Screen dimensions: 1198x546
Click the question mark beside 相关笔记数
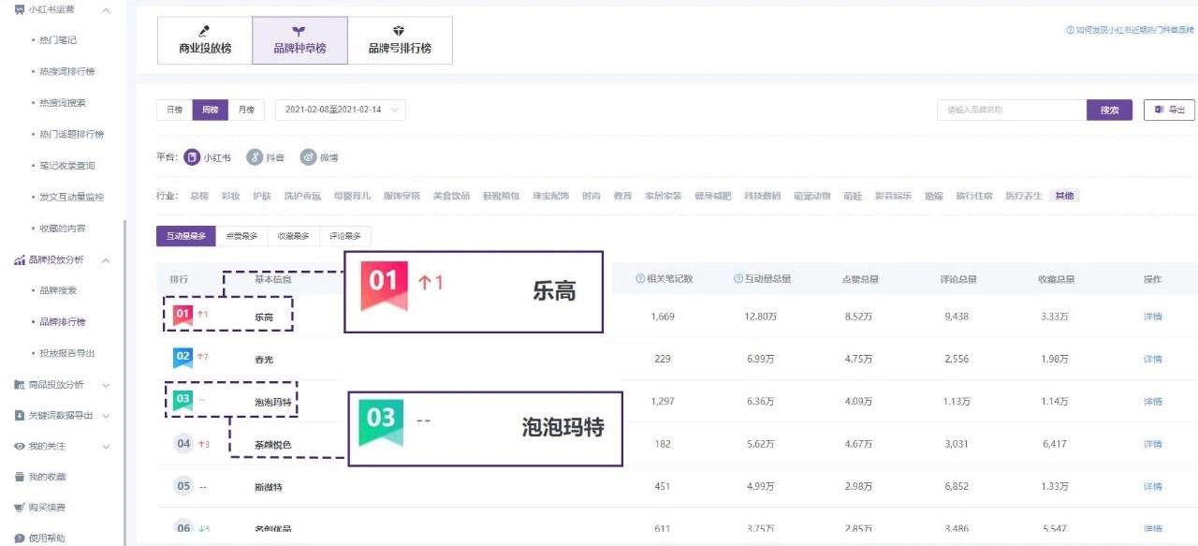tap(640, 279)
